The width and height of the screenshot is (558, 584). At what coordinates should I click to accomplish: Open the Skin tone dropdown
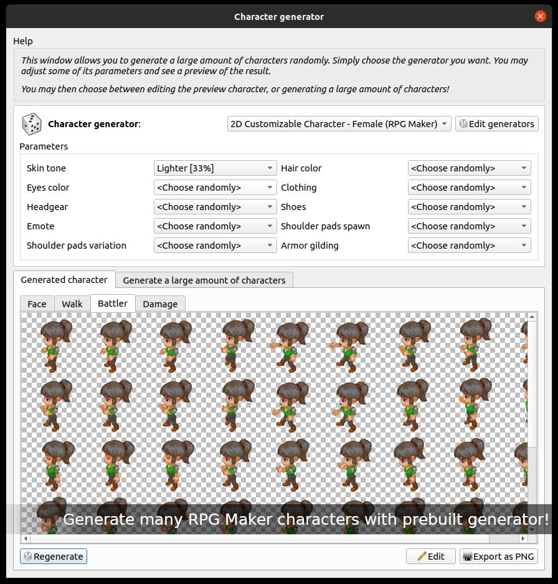pyautogui.click(x=215, y=168)
